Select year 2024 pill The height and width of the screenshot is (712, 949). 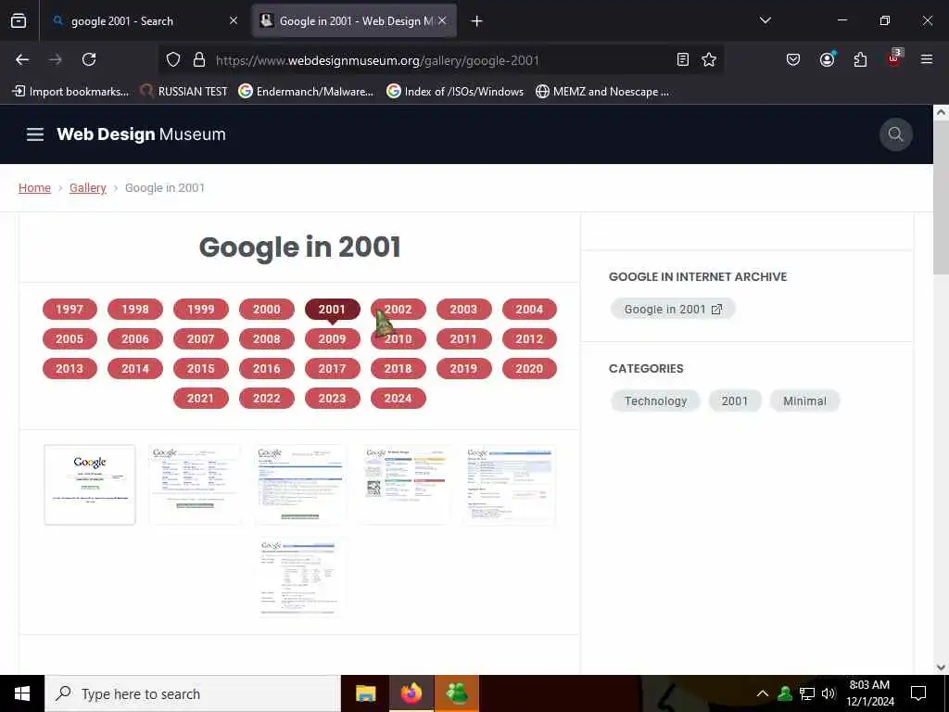(x=399, y=399)
